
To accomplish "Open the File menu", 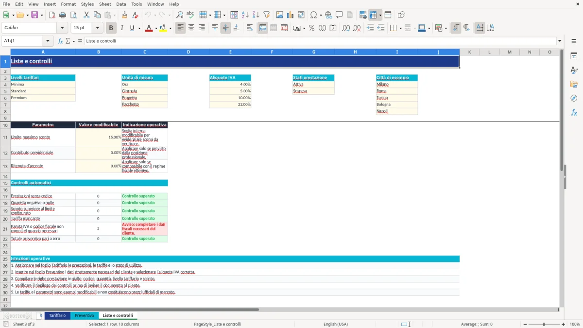I will [6, 4].
